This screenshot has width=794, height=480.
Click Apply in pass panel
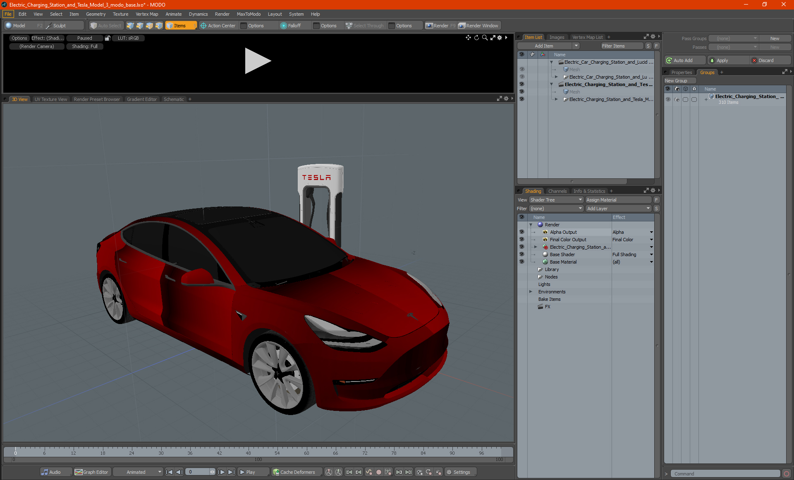728,60
